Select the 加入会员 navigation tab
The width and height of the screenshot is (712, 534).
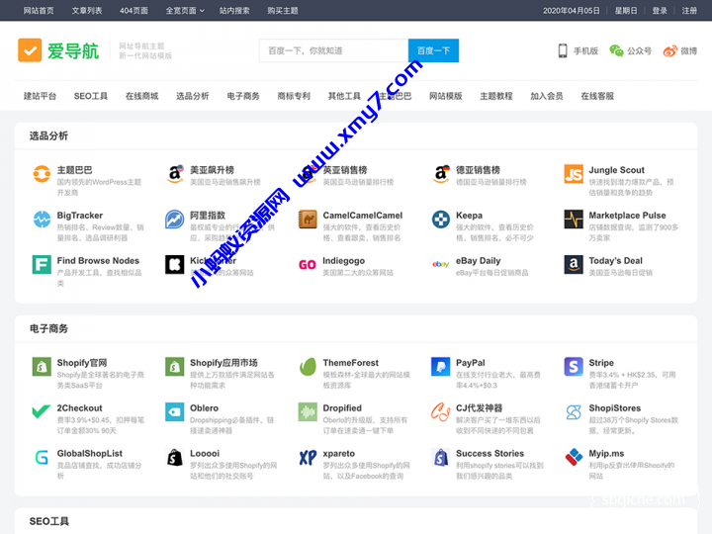547,96
